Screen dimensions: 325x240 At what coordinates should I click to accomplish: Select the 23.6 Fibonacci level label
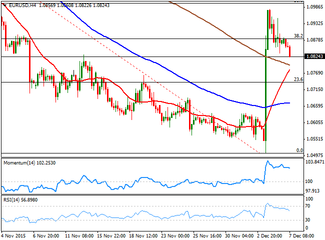pyautogui.click(x=298, y=79)
